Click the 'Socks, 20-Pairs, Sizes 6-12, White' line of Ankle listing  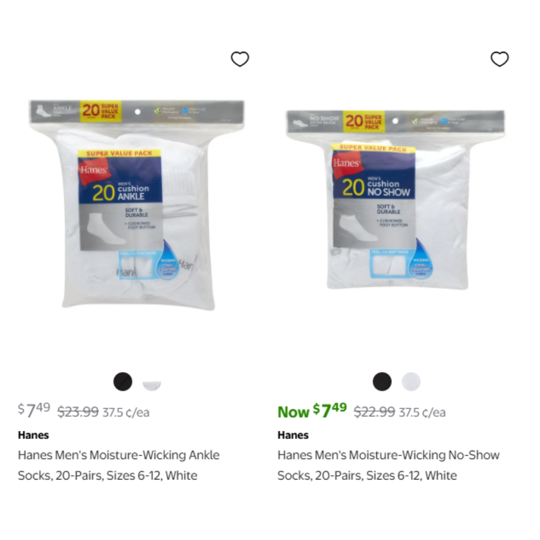click(x=108, y=476)
